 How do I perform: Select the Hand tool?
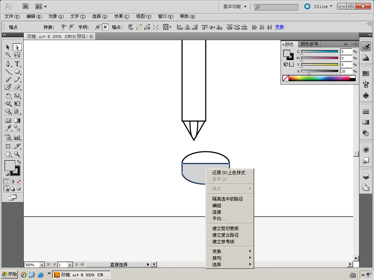pyautogui.click(x=8, y=154)
